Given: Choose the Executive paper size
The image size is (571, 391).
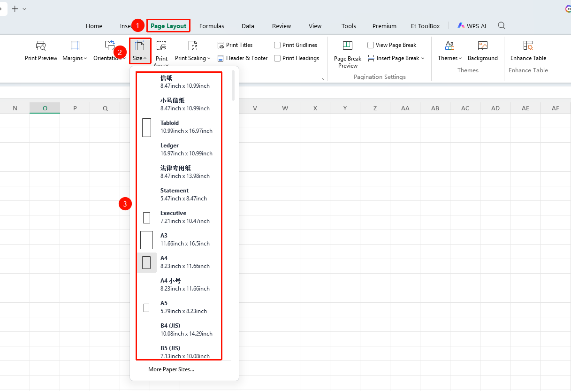Looking at the screenshot, I should (x=179, y=217).
